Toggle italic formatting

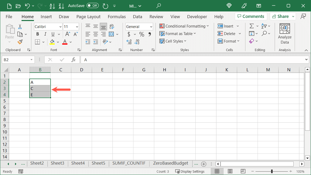(x=45, y=34)
